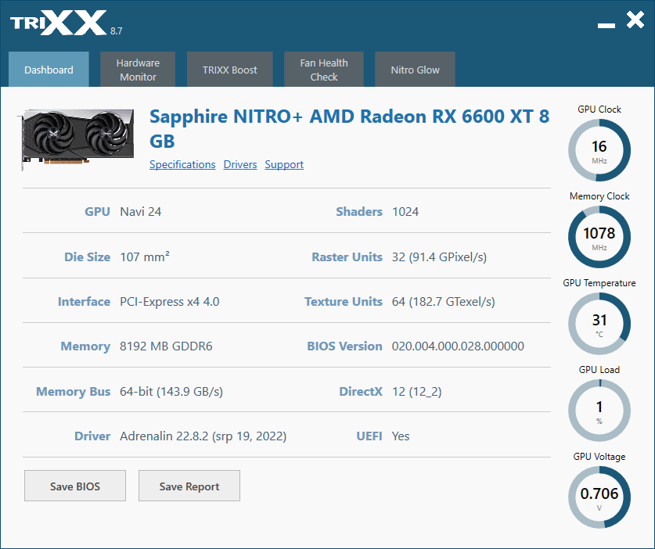The image size is (655, 549).
Task: Click the Save BIOS button
Action: [75, 486]
